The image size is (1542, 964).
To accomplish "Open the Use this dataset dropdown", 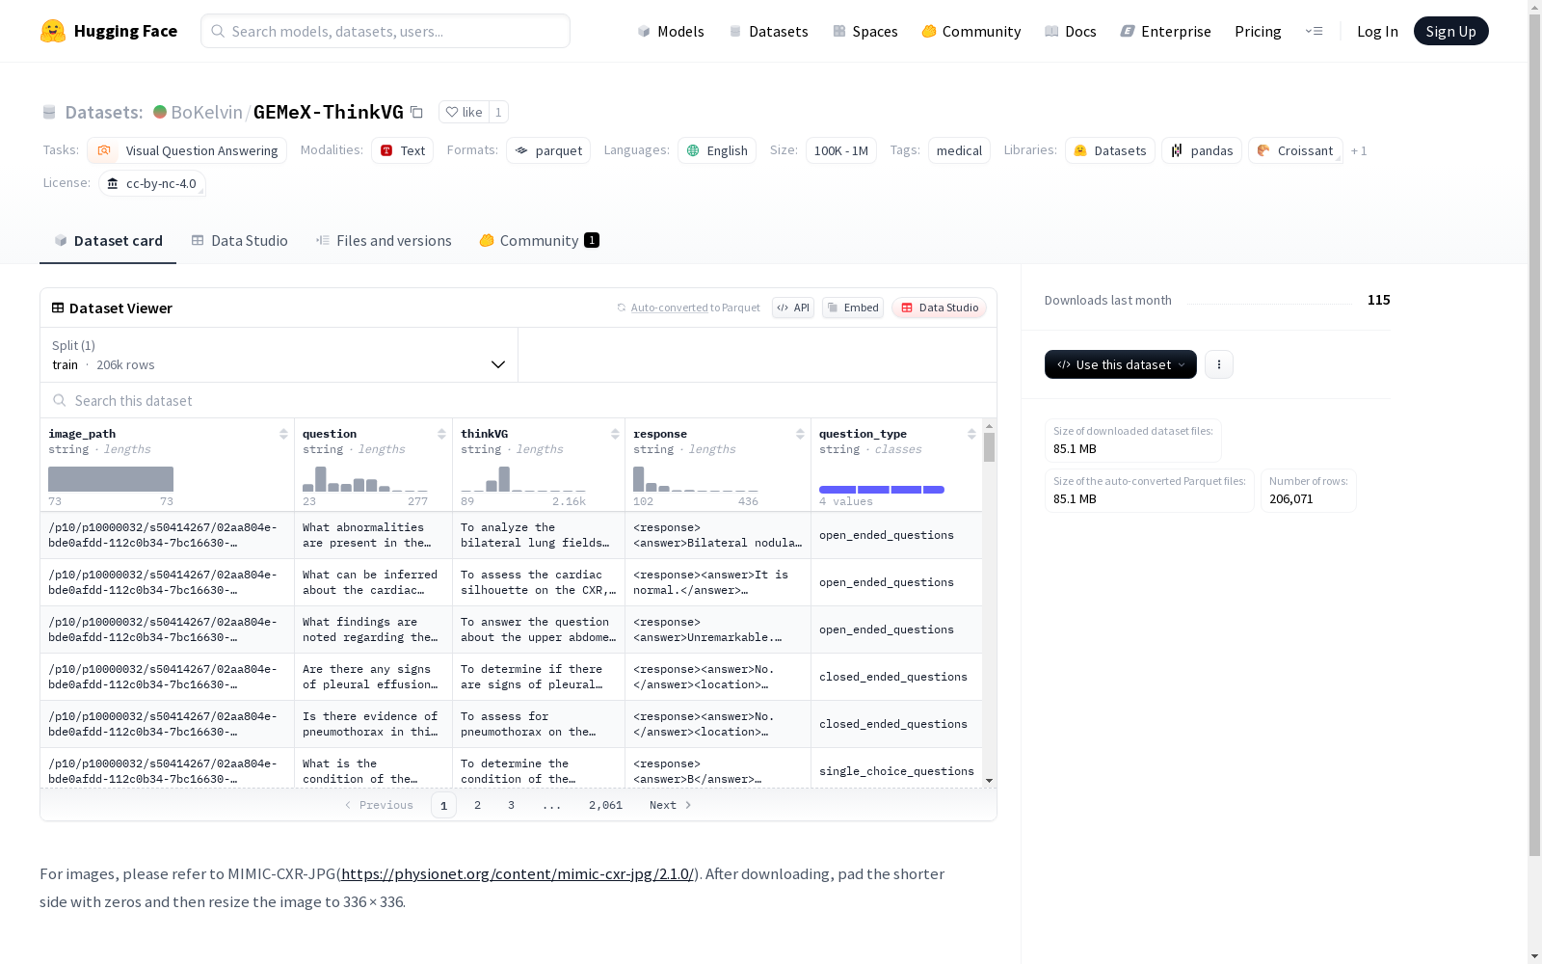I will (x=1120, y=364).
